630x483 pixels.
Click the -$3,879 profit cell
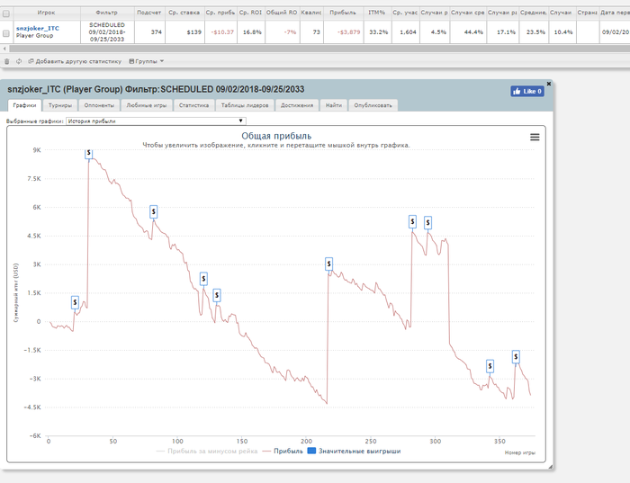pyautogui.click(x=343, y=32)
